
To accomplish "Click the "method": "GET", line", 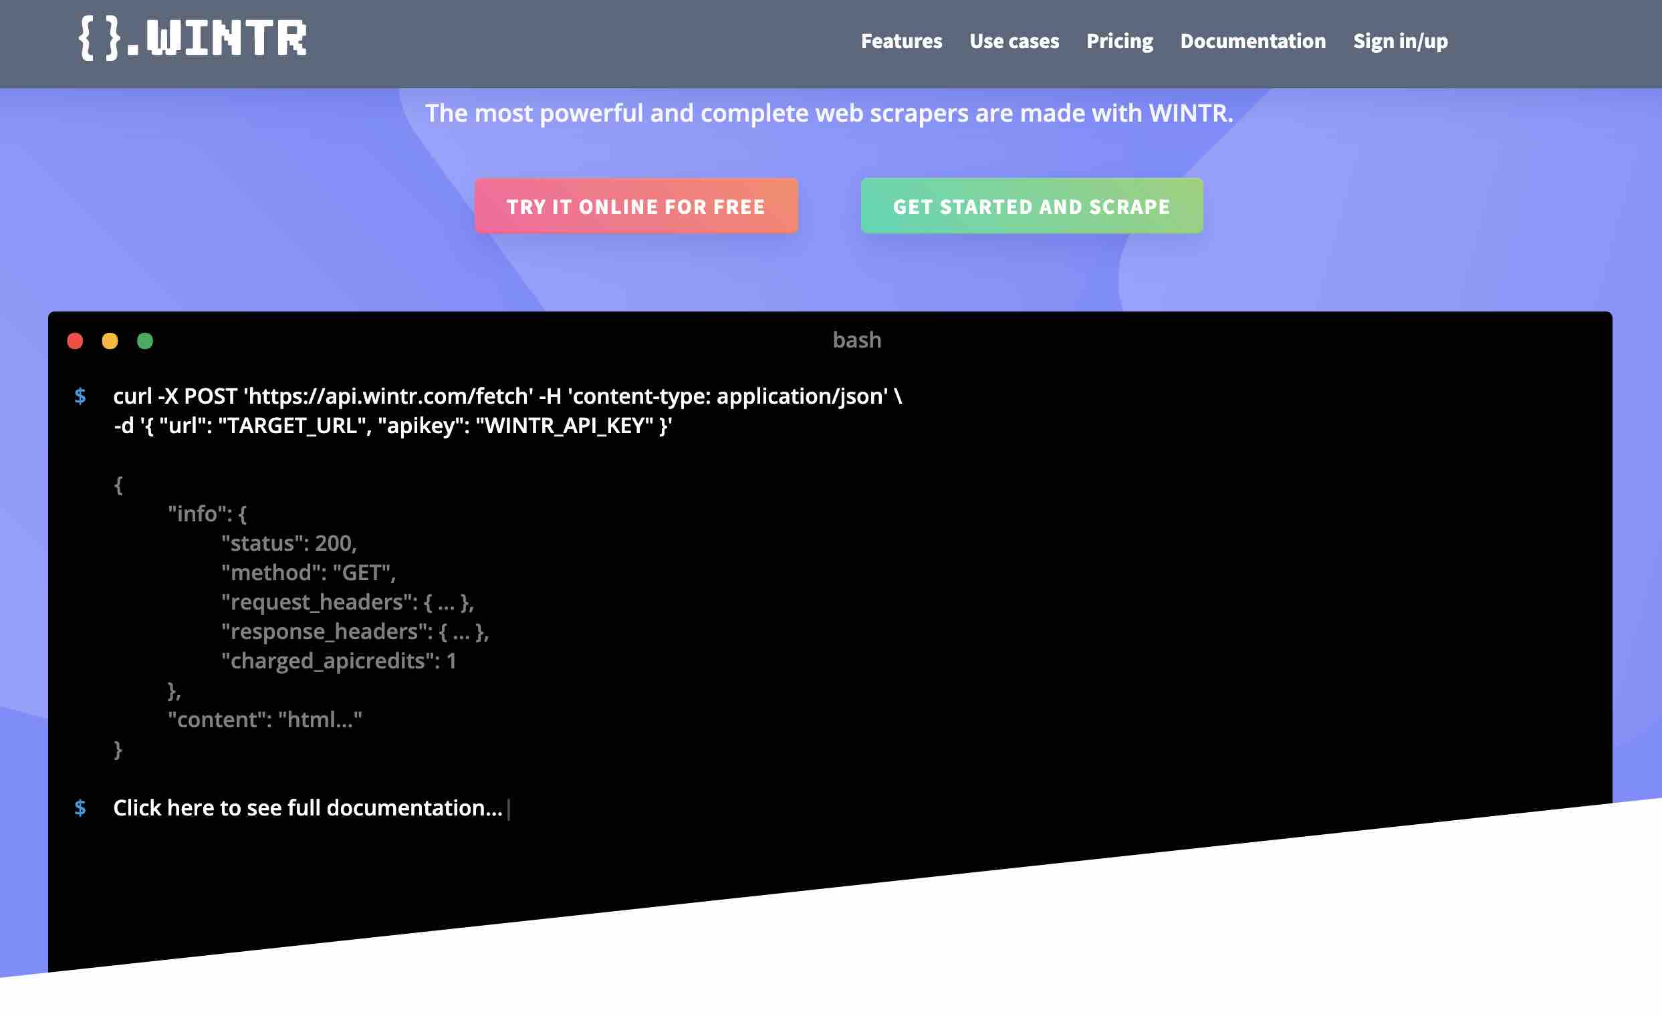I will point(308,572).
